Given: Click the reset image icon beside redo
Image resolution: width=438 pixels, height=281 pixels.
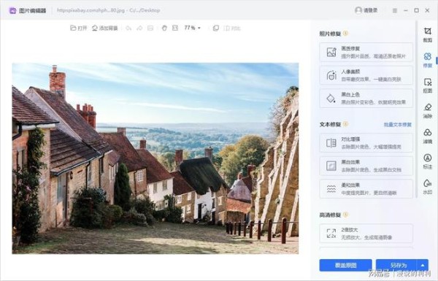Looking at the screenshot, I should pos(150,28).
